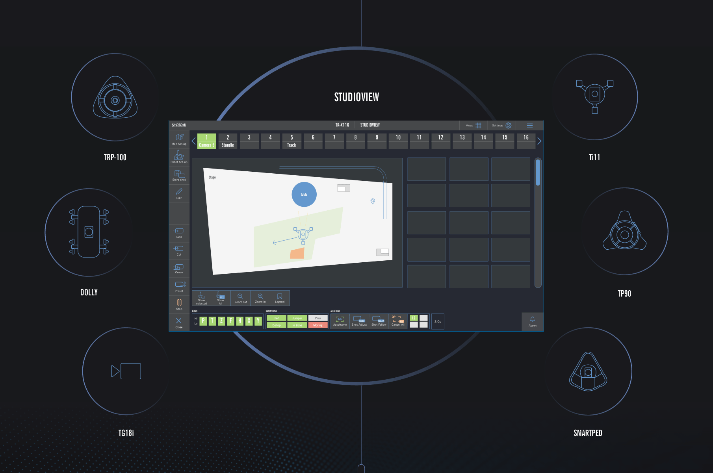Toggle the F axis limit indicator
Viewport: 713px width, 473px height.
pos(231,321)
